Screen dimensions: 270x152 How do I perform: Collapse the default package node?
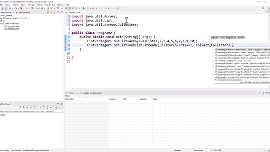(x=1, y=24)
